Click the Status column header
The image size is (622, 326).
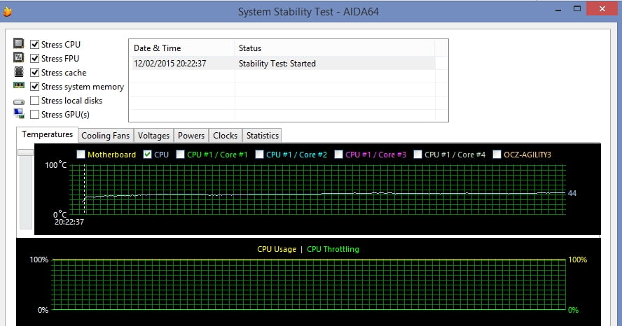[x=334, y=48]
